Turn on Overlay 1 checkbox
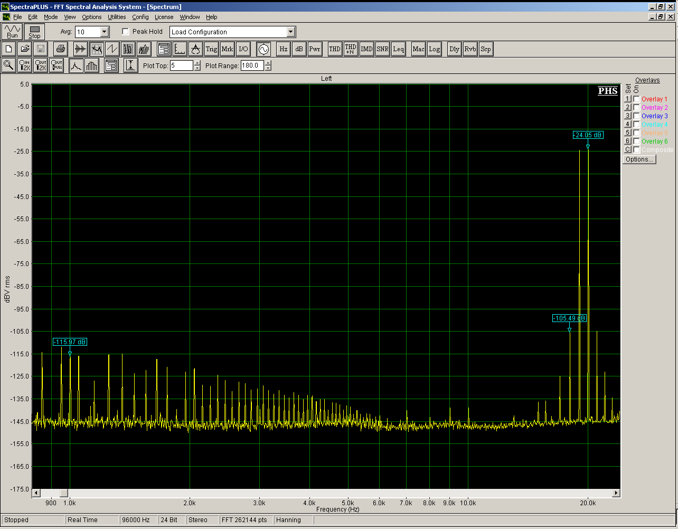Image resolution: width=678 pixels, height=529 pixels. 637,99
